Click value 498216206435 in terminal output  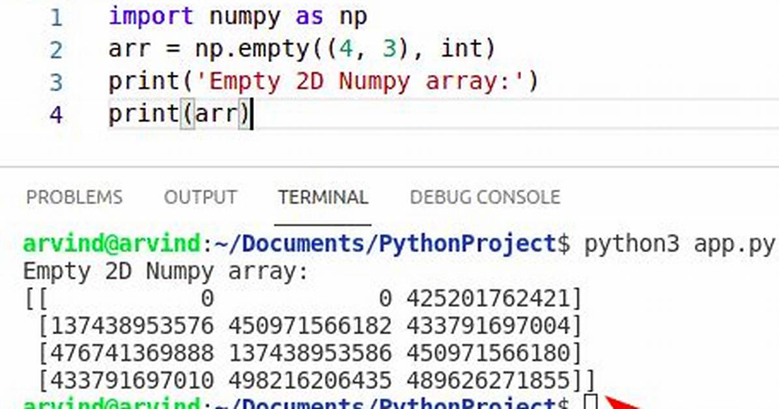coord(310,380)
